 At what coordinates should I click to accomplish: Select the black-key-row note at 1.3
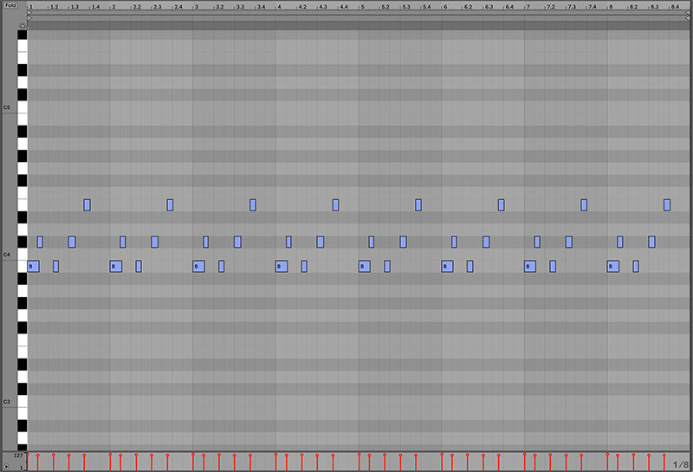(72, 242)
